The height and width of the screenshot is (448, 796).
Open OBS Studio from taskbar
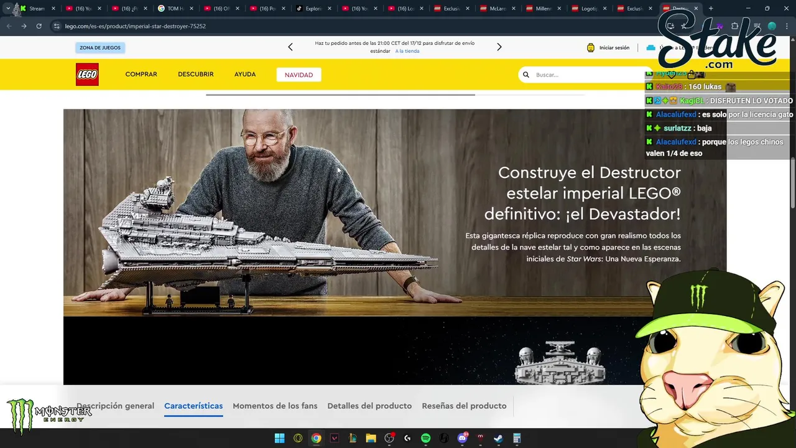pyautogui.click(x=389, y=438)
